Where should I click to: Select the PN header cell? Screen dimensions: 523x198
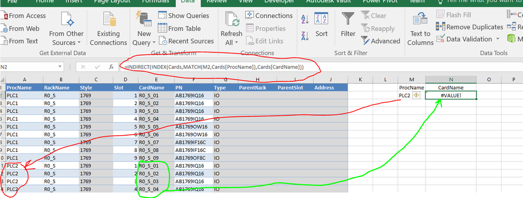(x=193, y=87)
